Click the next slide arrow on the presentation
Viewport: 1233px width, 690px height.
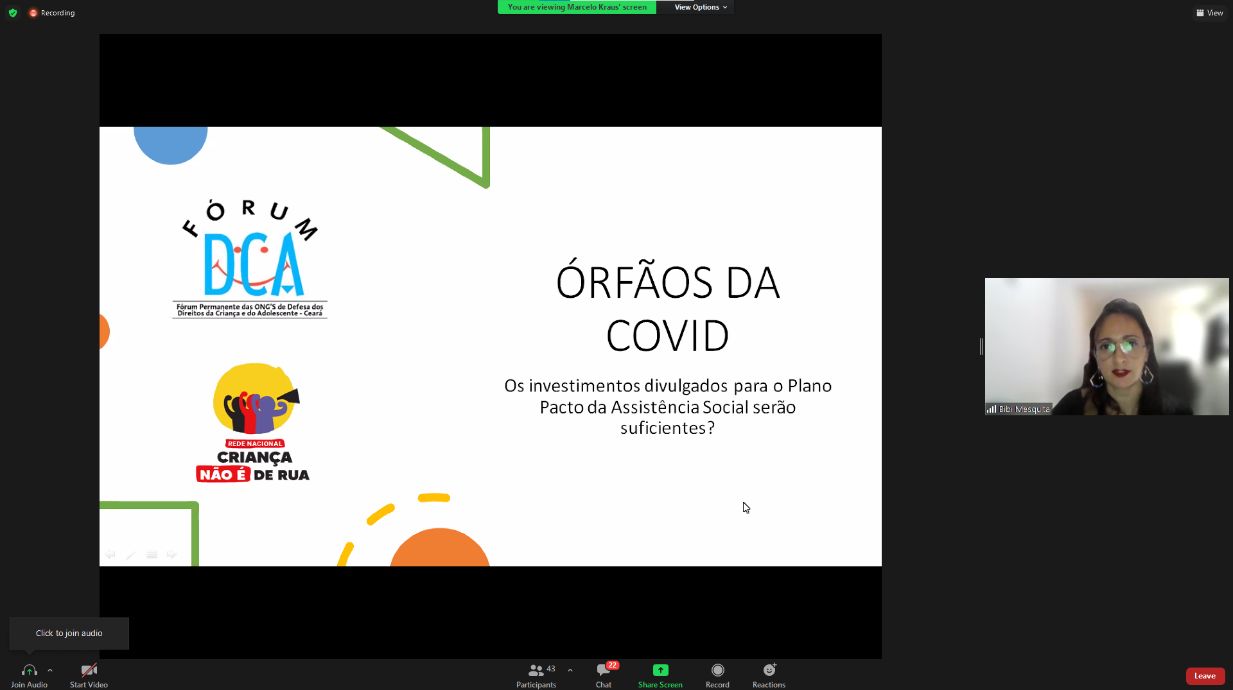click(171, 555)
